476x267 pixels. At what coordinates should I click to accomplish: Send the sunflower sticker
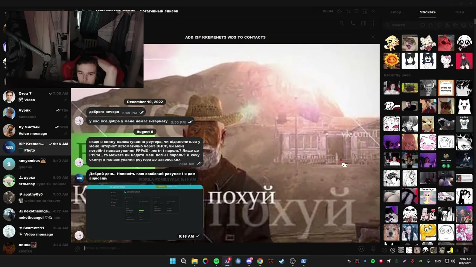point(392,61)
